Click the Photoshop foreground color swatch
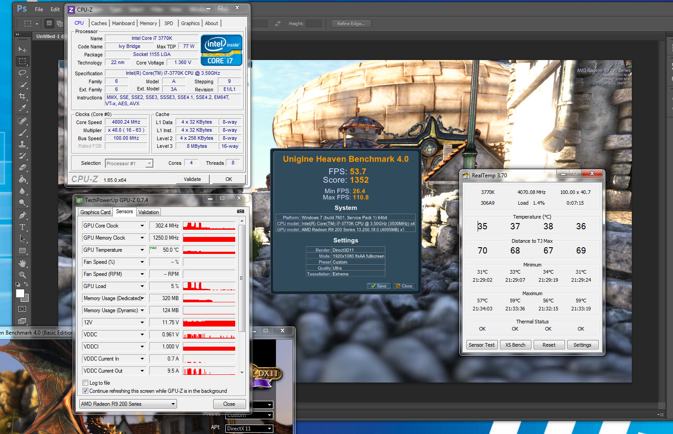Image resolution: width=673 pixels, height=434 pixels. (20, 293)
